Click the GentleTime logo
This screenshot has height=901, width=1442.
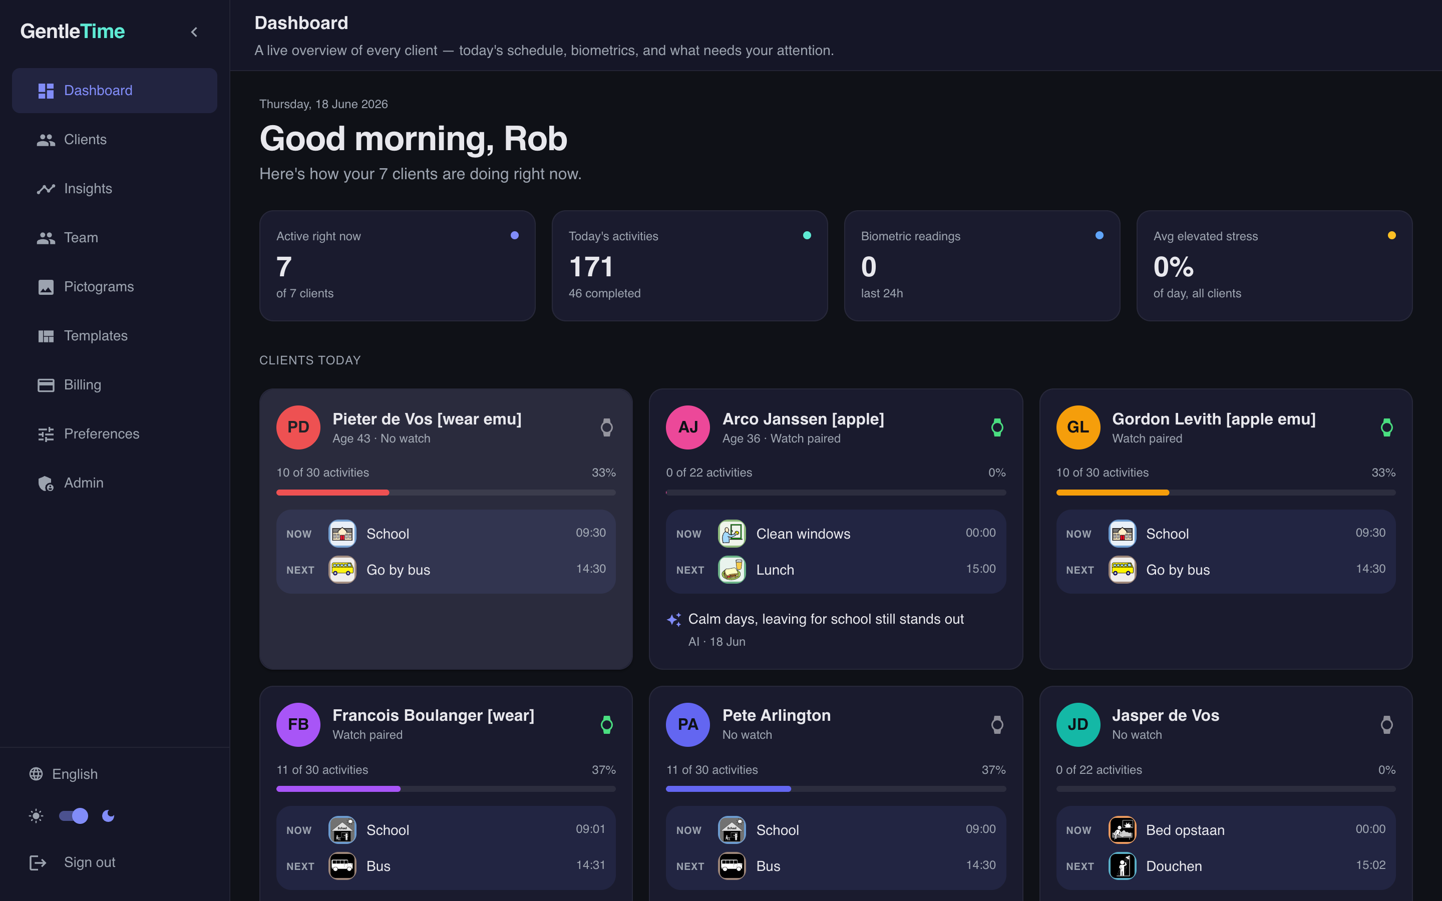pos(73,31)
